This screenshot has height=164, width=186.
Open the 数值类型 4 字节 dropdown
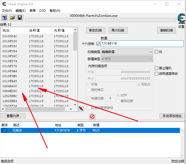(x=127, y=59)
